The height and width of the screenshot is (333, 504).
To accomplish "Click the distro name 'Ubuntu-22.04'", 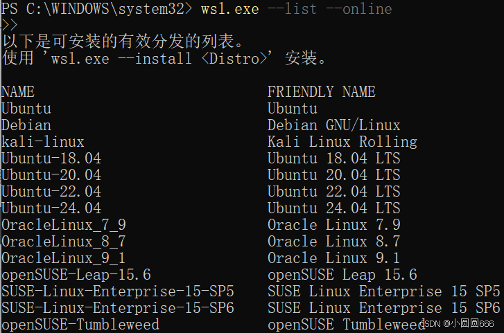I will 51,192.
